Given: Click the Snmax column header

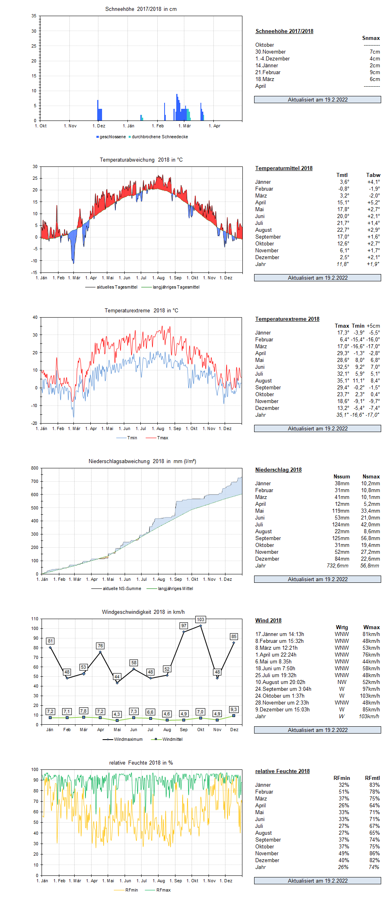Looking at the screenshot, I should [371, 38].
